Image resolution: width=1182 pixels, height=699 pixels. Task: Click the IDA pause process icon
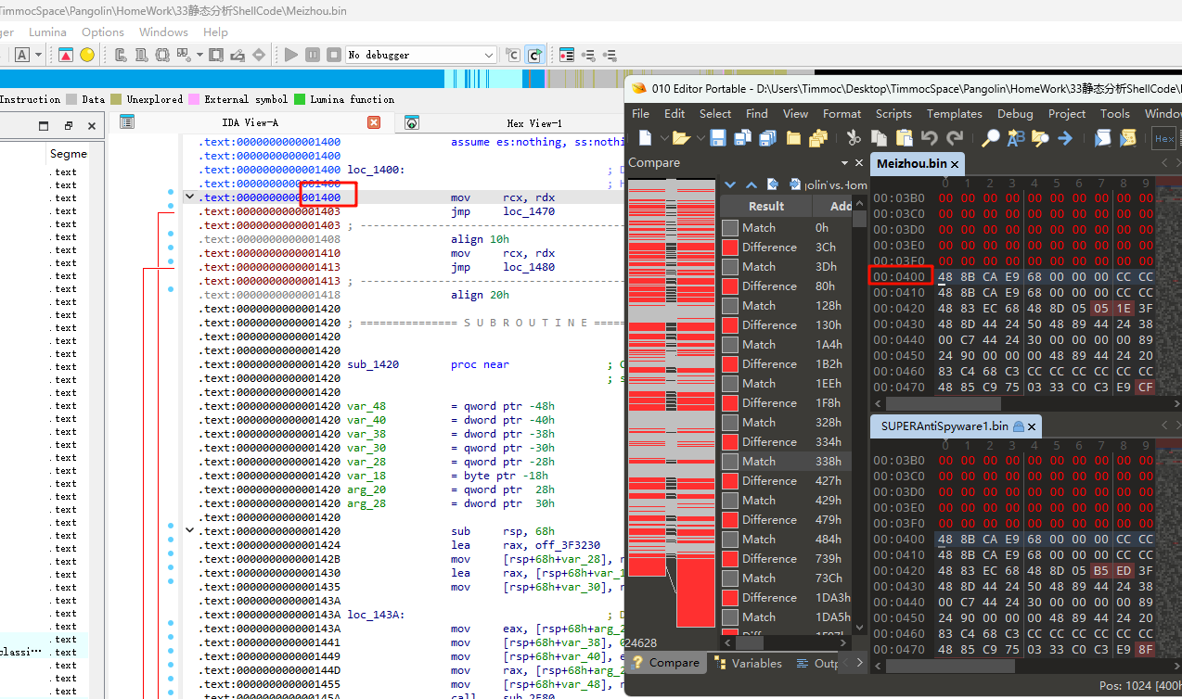(x=313, y=55)
